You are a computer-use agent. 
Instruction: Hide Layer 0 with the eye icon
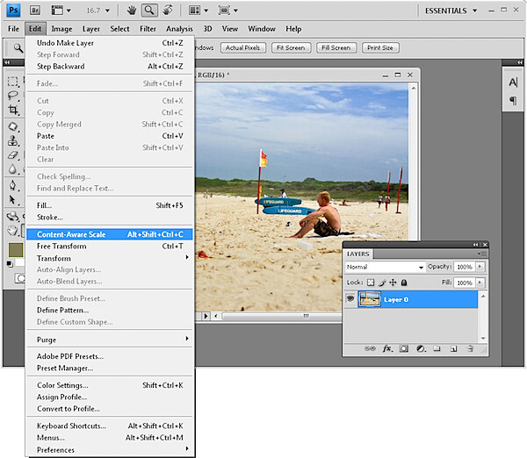[x=350, y=299]
